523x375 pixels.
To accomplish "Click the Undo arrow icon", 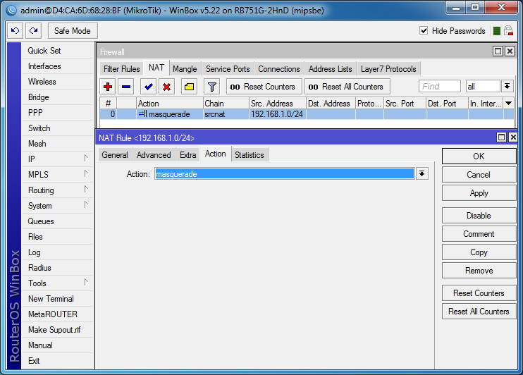I will [15, 31].
